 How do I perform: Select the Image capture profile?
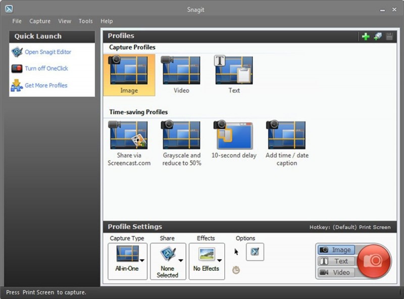(129, 75)
